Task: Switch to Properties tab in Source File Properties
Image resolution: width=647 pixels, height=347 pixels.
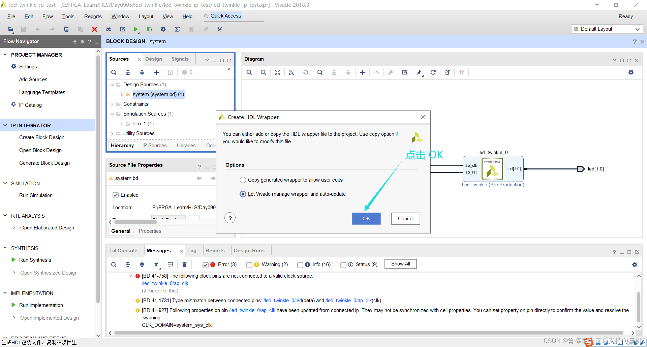Action: coord(150,231)
